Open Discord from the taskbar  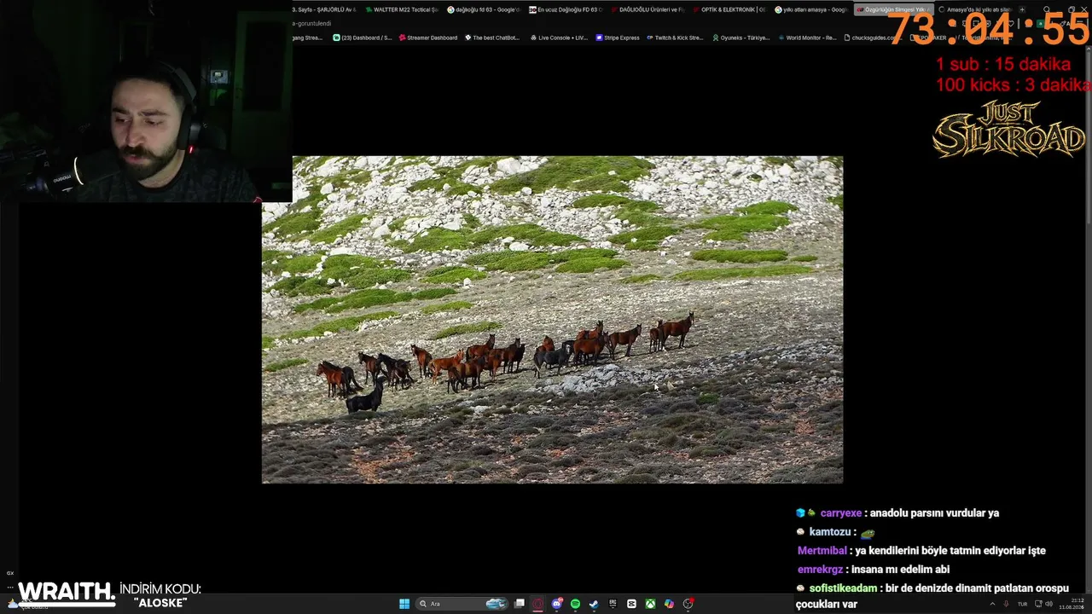pos(557,604)
